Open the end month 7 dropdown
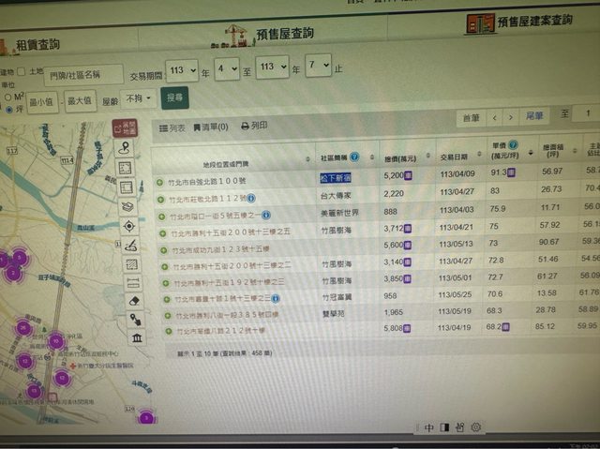600x449 pixels. pos(318,66)
